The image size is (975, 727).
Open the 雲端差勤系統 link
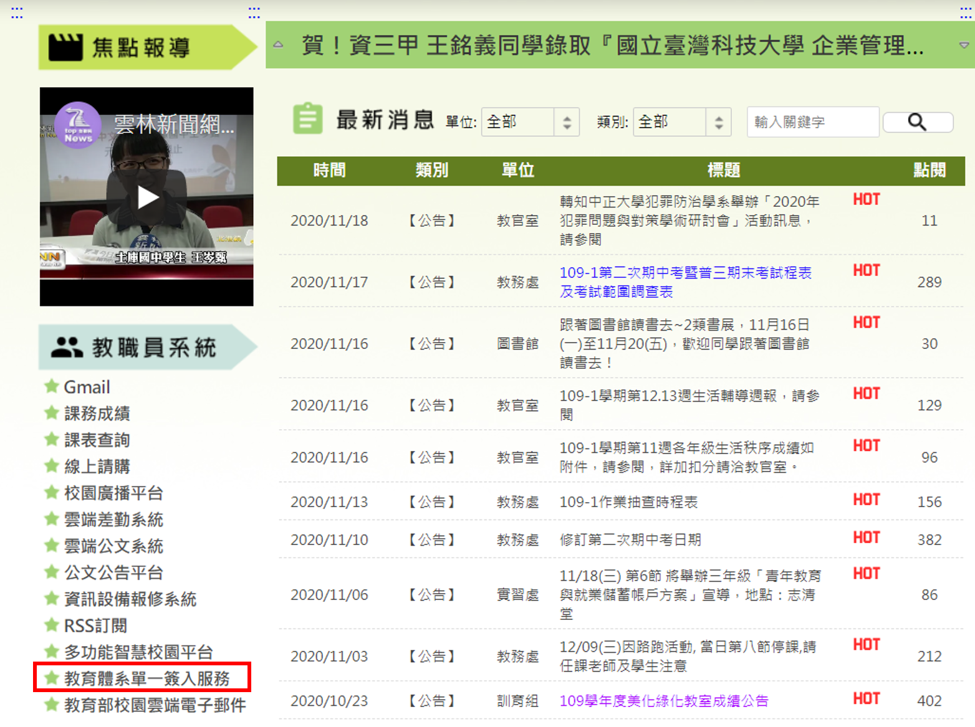pyautogui.click(x=113, y=520)
